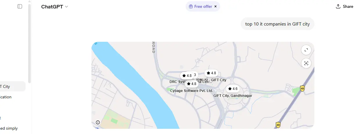Share this conversation
Viewport: 355px width, 134px height.
(x=345, y=6)
